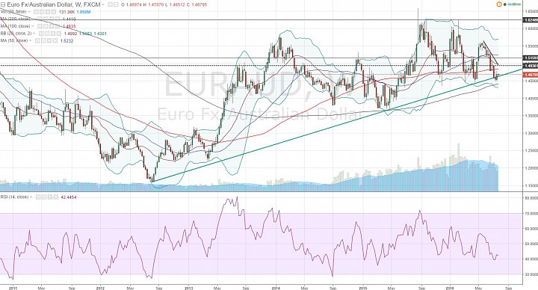This screenshot has width=538, height=290.
Task: Click the orange clock icon beside realtime
Action: (499, 4)
